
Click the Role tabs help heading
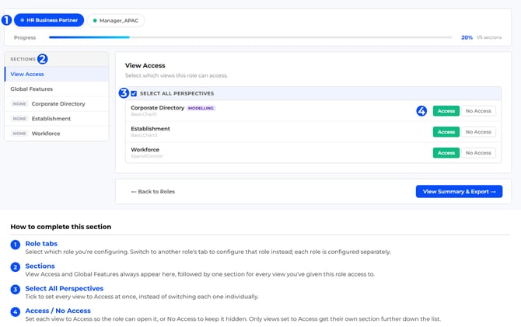click(41, 243)
